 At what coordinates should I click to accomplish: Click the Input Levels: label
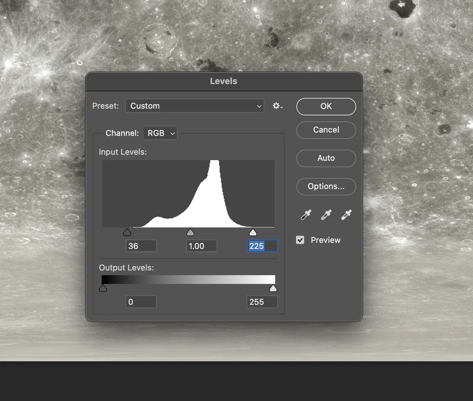click(x=123, y=152)
